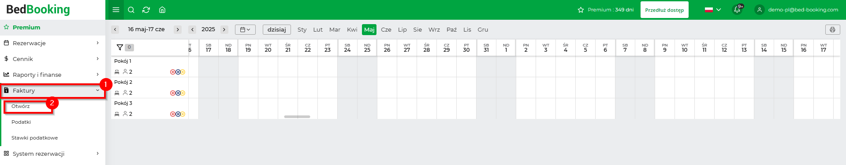
Task: Click blue circle icon for Pokój 3
Action: (178, 114)
